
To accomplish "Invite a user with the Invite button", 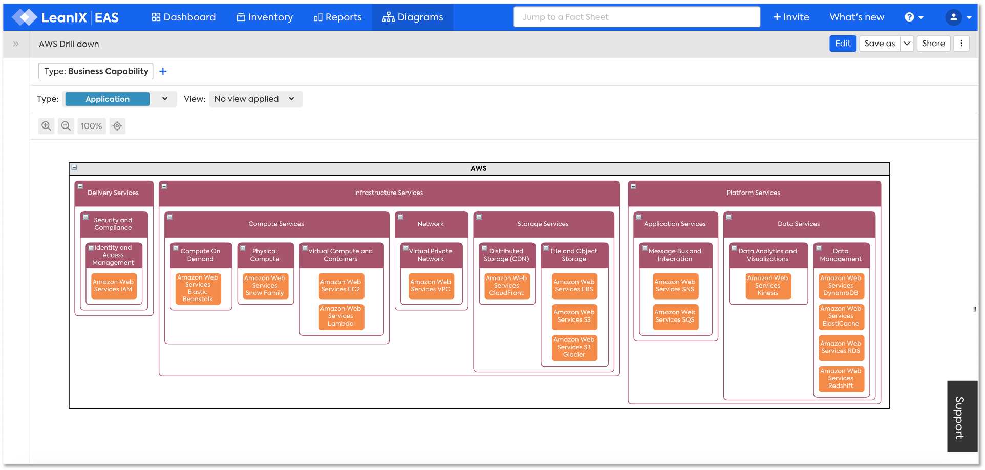I will coord(791,17).
